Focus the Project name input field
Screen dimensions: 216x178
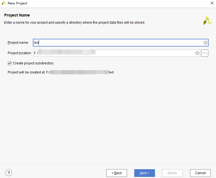[x=119, y=43]
